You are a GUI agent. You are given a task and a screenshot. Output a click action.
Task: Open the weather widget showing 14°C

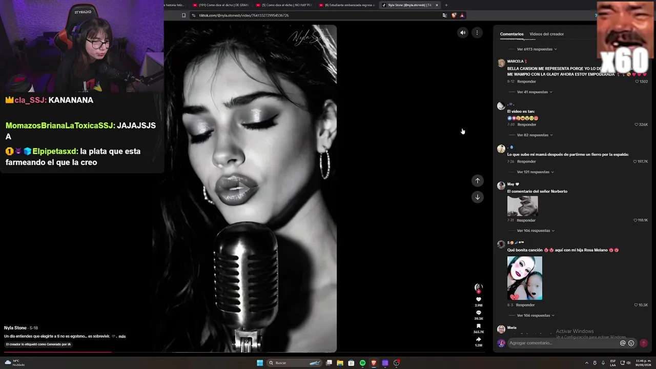tap(14, 363)
